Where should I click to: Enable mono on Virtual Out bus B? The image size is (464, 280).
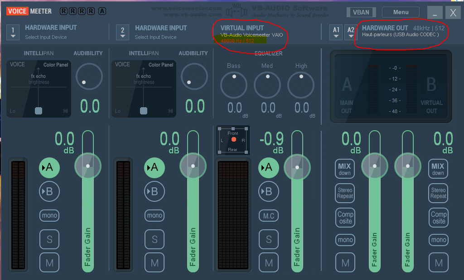pos(439,240)
